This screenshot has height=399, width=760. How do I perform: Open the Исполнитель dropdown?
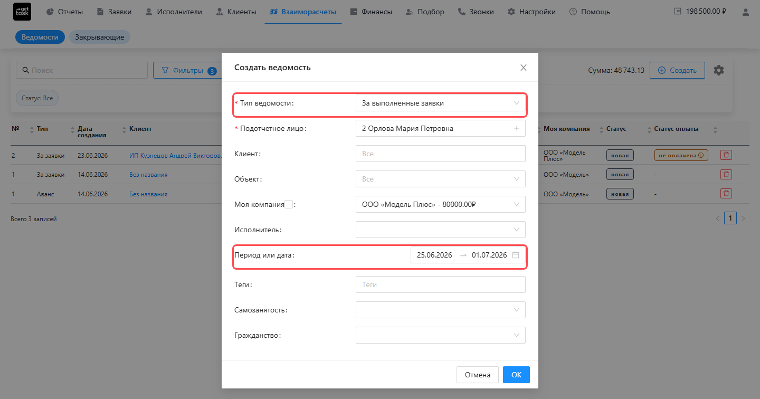441,230
